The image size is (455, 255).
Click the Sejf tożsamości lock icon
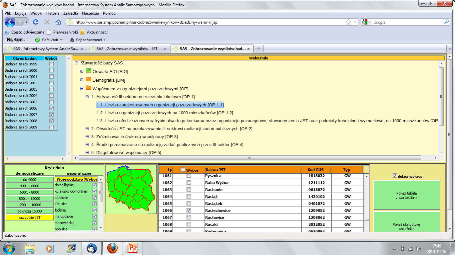[x=72, y=40]
